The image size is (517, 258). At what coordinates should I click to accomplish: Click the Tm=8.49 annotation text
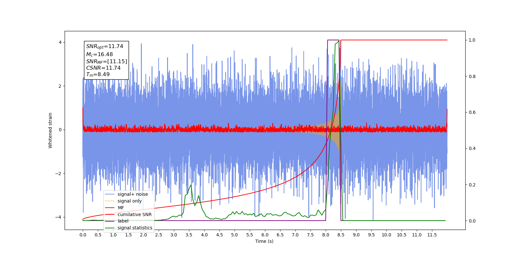pyautogui.click(x=98, y=74)
